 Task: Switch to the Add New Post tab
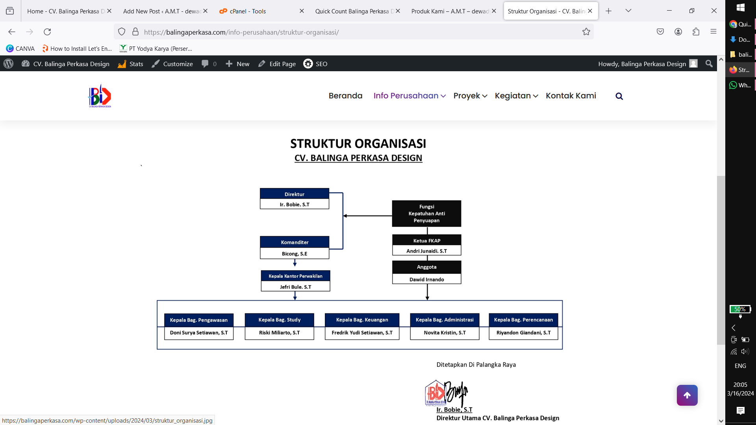[x=161, y=11]
